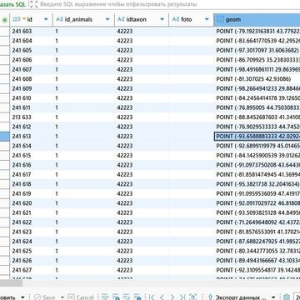
Task: Click the row header of row 241 613
Action: [x=5, y=137]
